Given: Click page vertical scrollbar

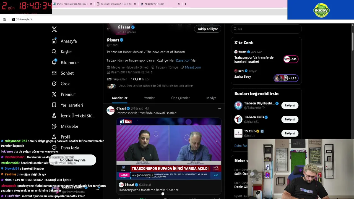Looking at the screenshot, I should 352,41.
